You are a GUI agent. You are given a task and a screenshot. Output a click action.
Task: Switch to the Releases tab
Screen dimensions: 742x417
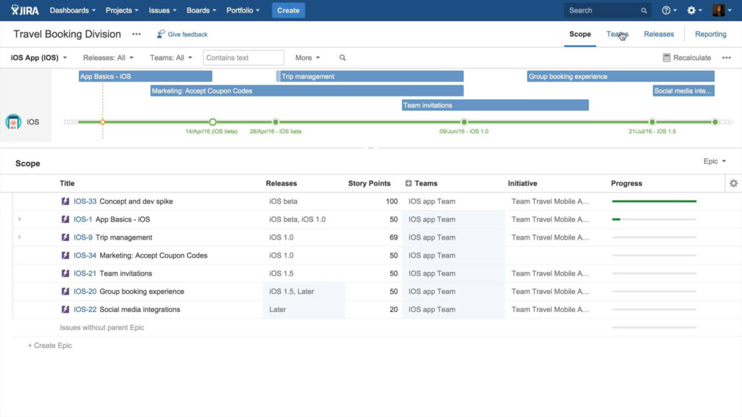click(659, 34)
